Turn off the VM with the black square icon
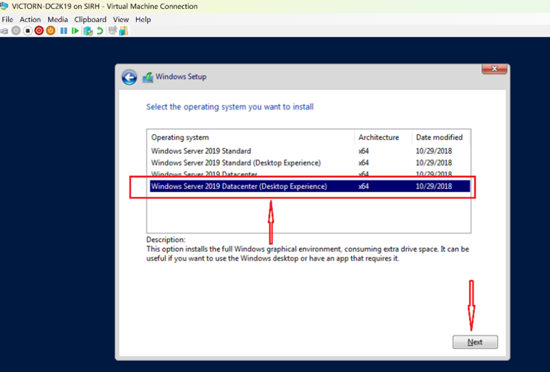 [27, 31]
